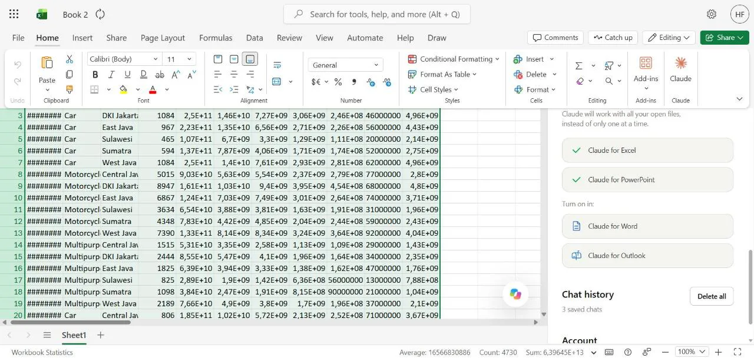Image resolution: width=754 pixels, height=358 pixels.
Task: Toggle Bold formatting
Action: [95, 75]
